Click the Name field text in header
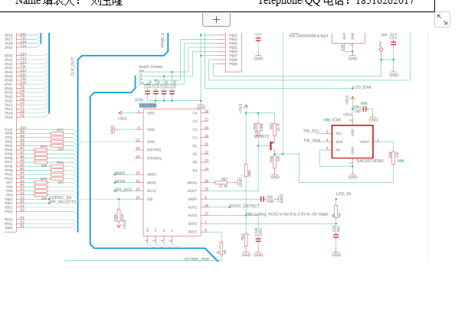 69,2
